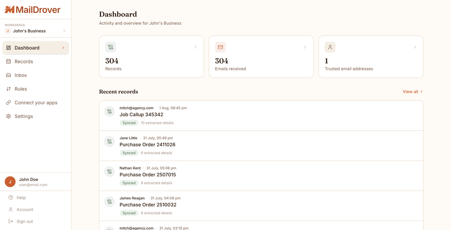
Task: Click the chevron beside View all
Action: pyautogui.click(x=421, y=92)
